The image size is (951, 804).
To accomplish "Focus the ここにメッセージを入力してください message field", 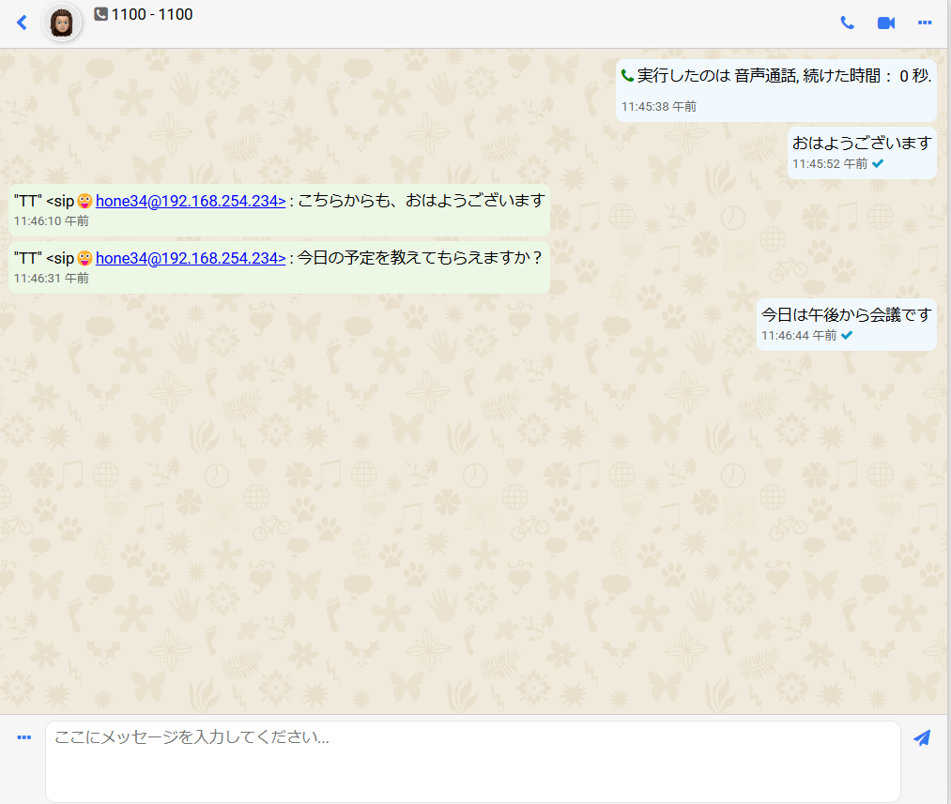I will [472, 760].
